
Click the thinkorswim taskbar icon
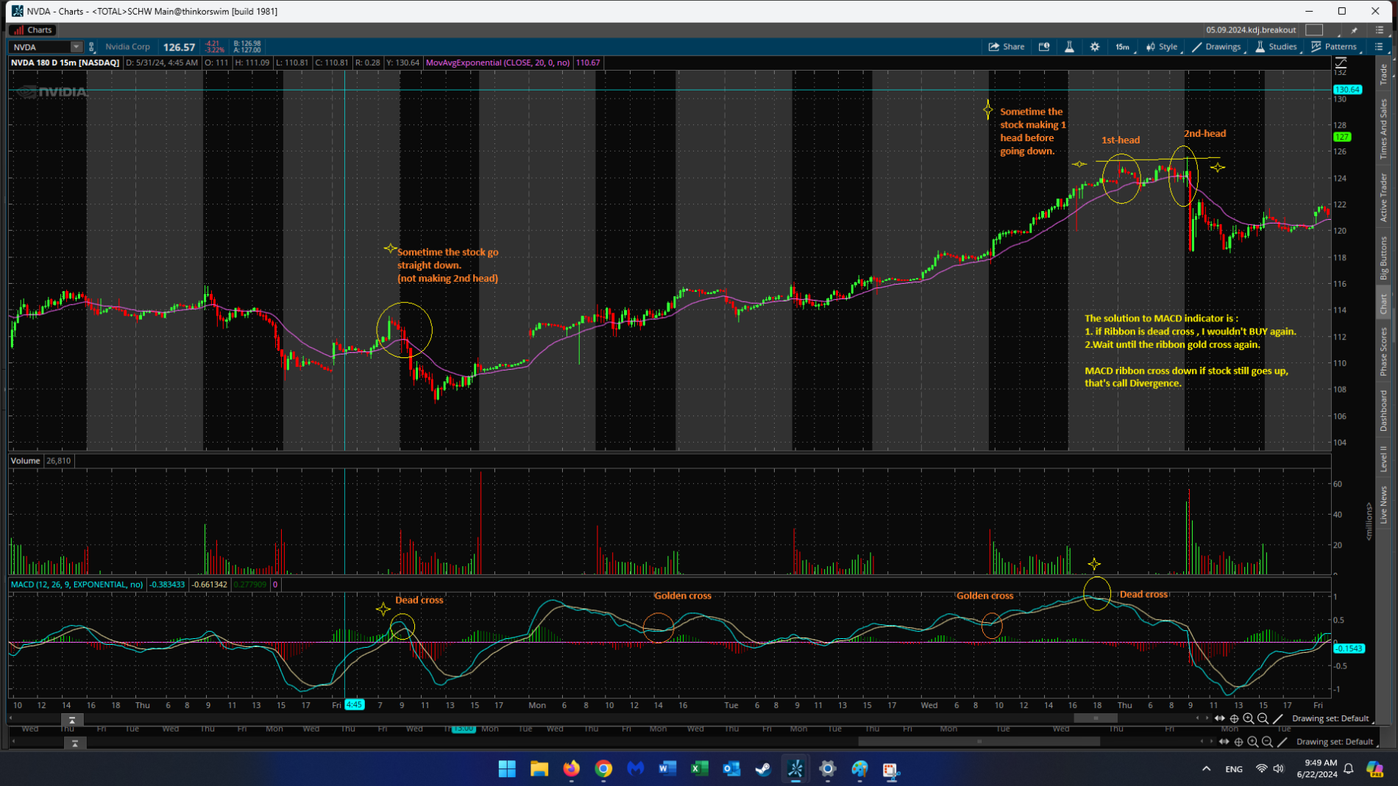coord(795,769)
